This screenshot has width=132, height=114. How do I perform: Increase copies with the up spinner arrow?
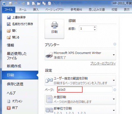[x=95, y=27]
